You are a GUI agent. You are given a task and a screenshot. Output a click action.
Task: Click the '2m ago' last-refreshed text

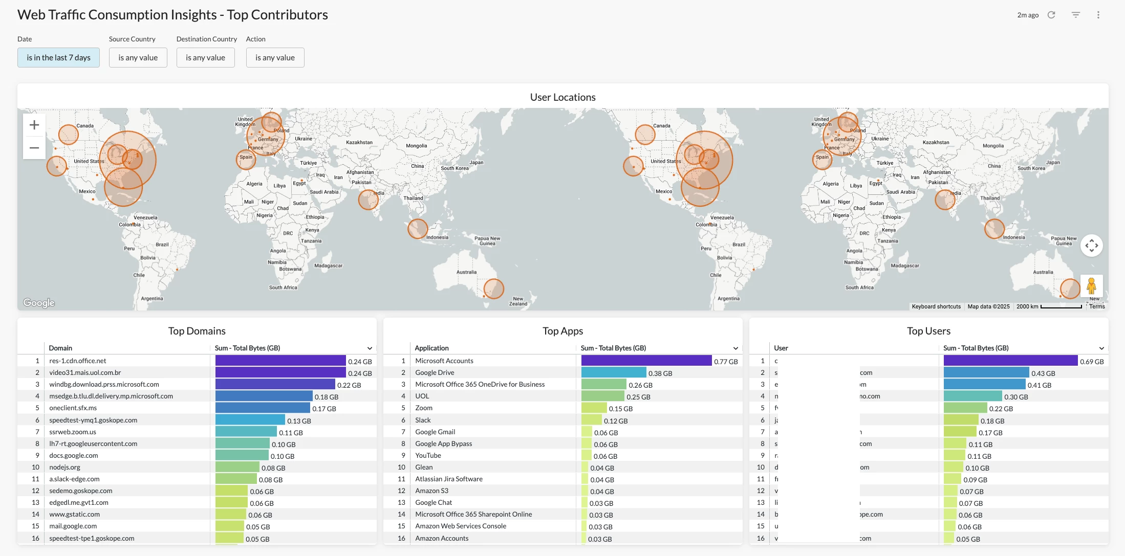1028,15
